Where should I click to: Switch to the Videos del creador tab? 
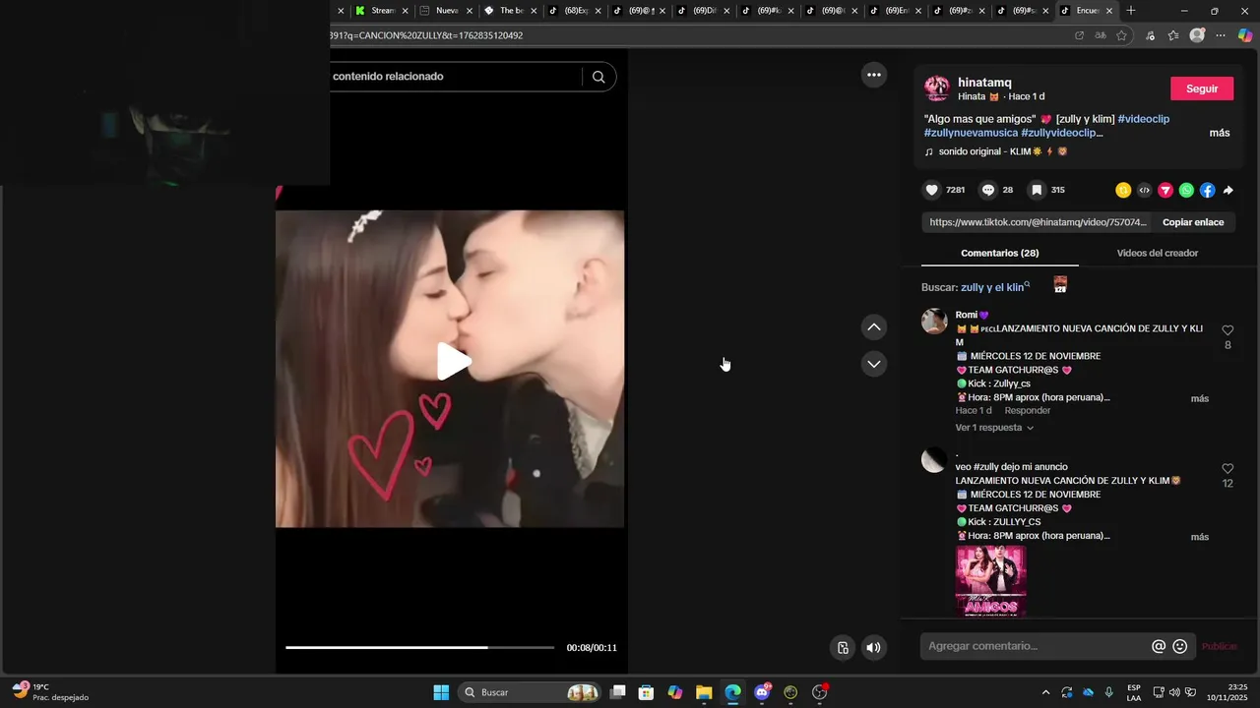coord(1158,253)
